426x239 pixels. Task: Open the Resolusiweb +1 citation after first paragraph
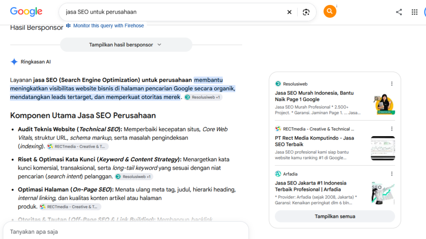coord(203,97)
